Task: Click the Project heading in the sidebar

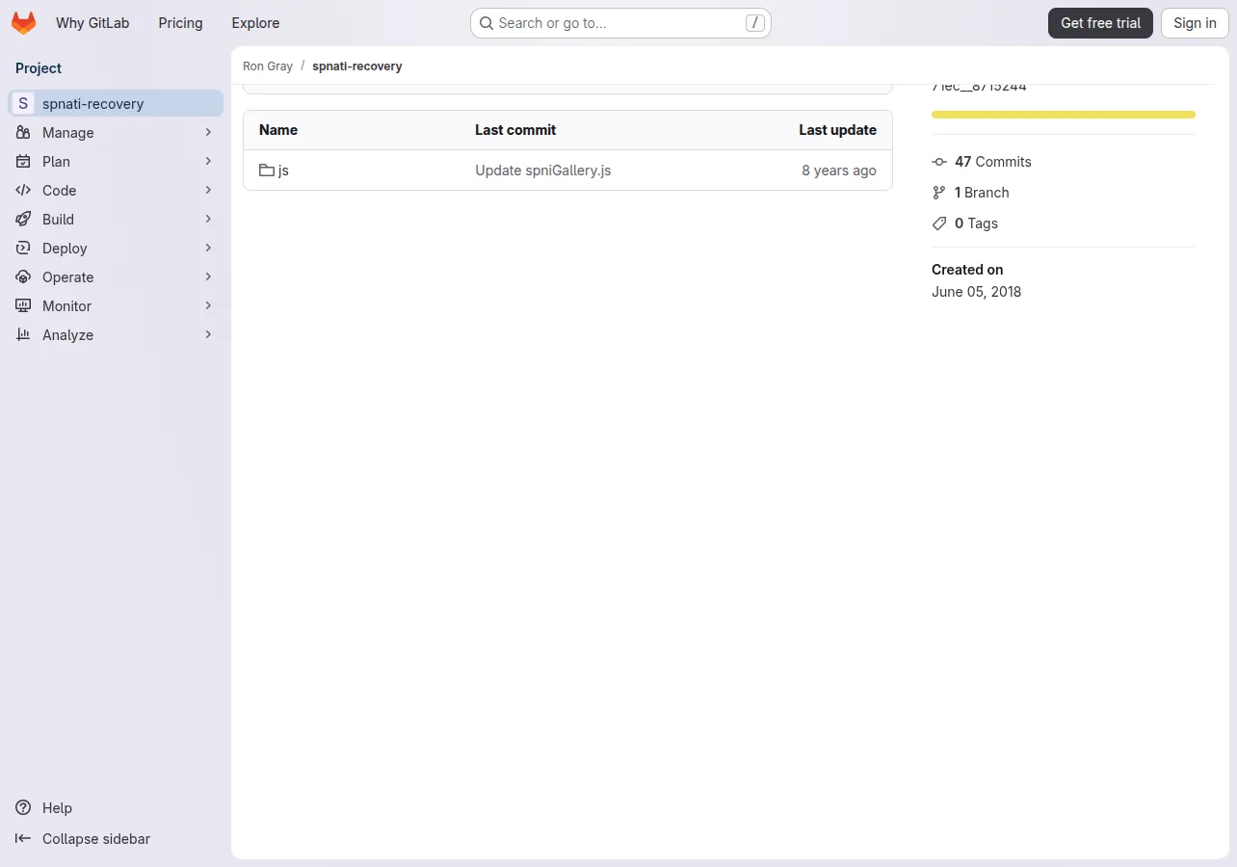Action: point(39,68)
